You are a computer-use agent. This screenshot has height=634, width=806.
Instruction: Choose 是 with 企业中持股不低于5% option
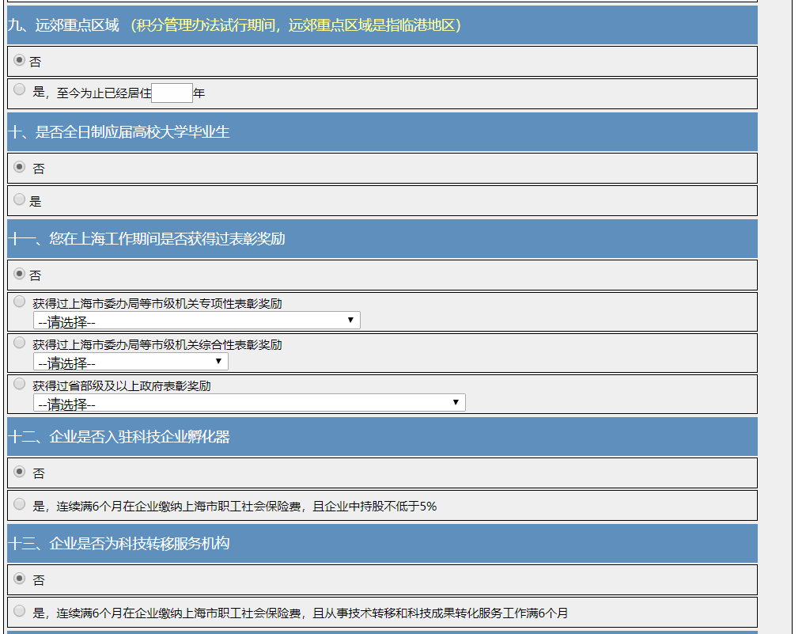tap(20, 504)
